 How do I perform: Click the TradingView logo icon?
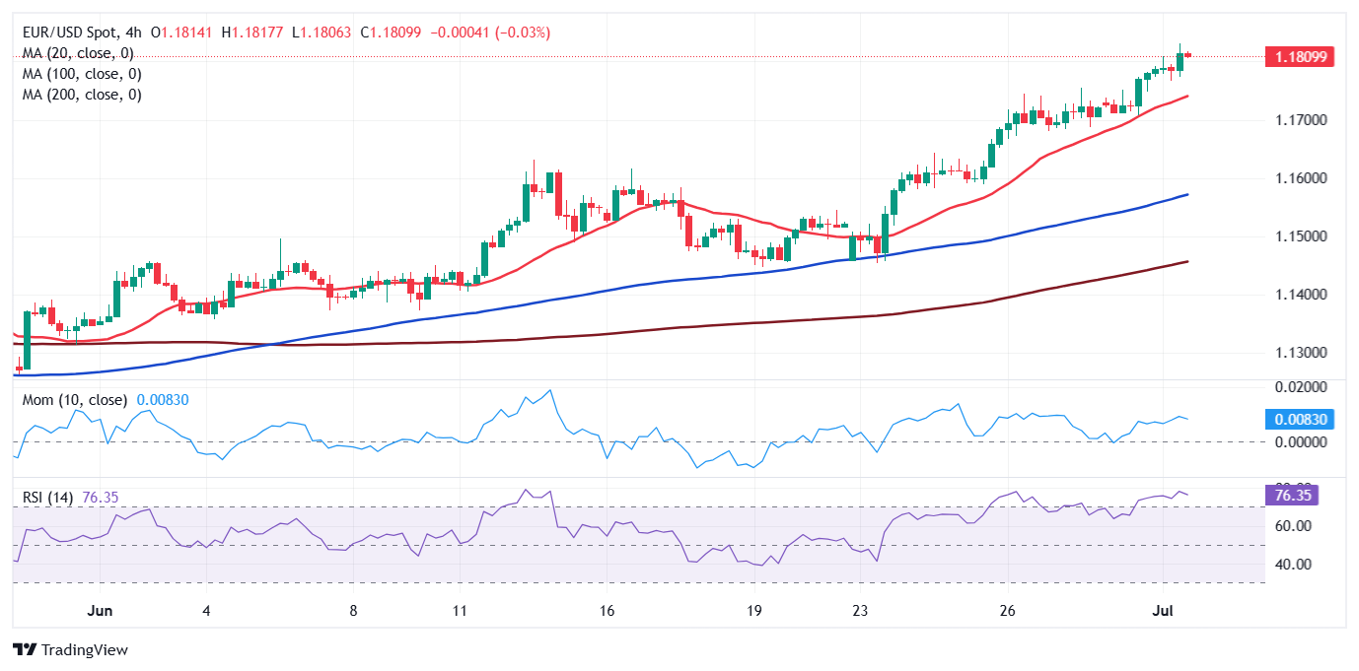click(x=25, y=650)
